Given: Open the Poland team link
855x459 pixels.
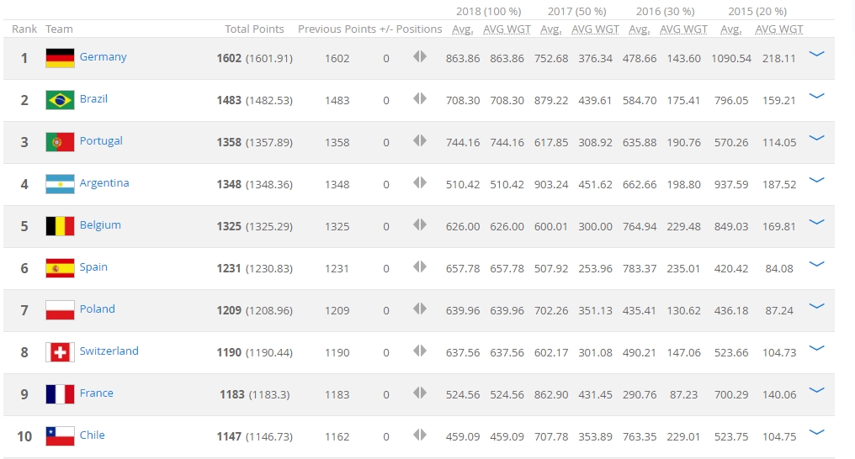Looking at the screenshot, I should click(x=97, y=309).
